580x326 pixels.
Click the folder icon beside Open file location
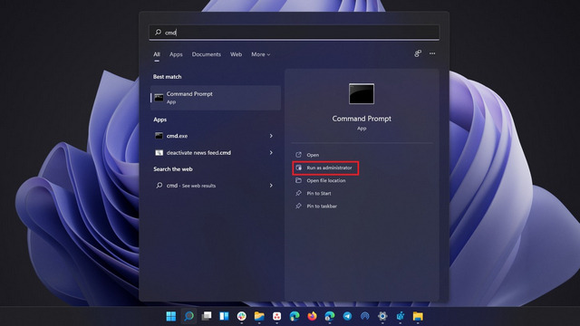click(298, 180)
